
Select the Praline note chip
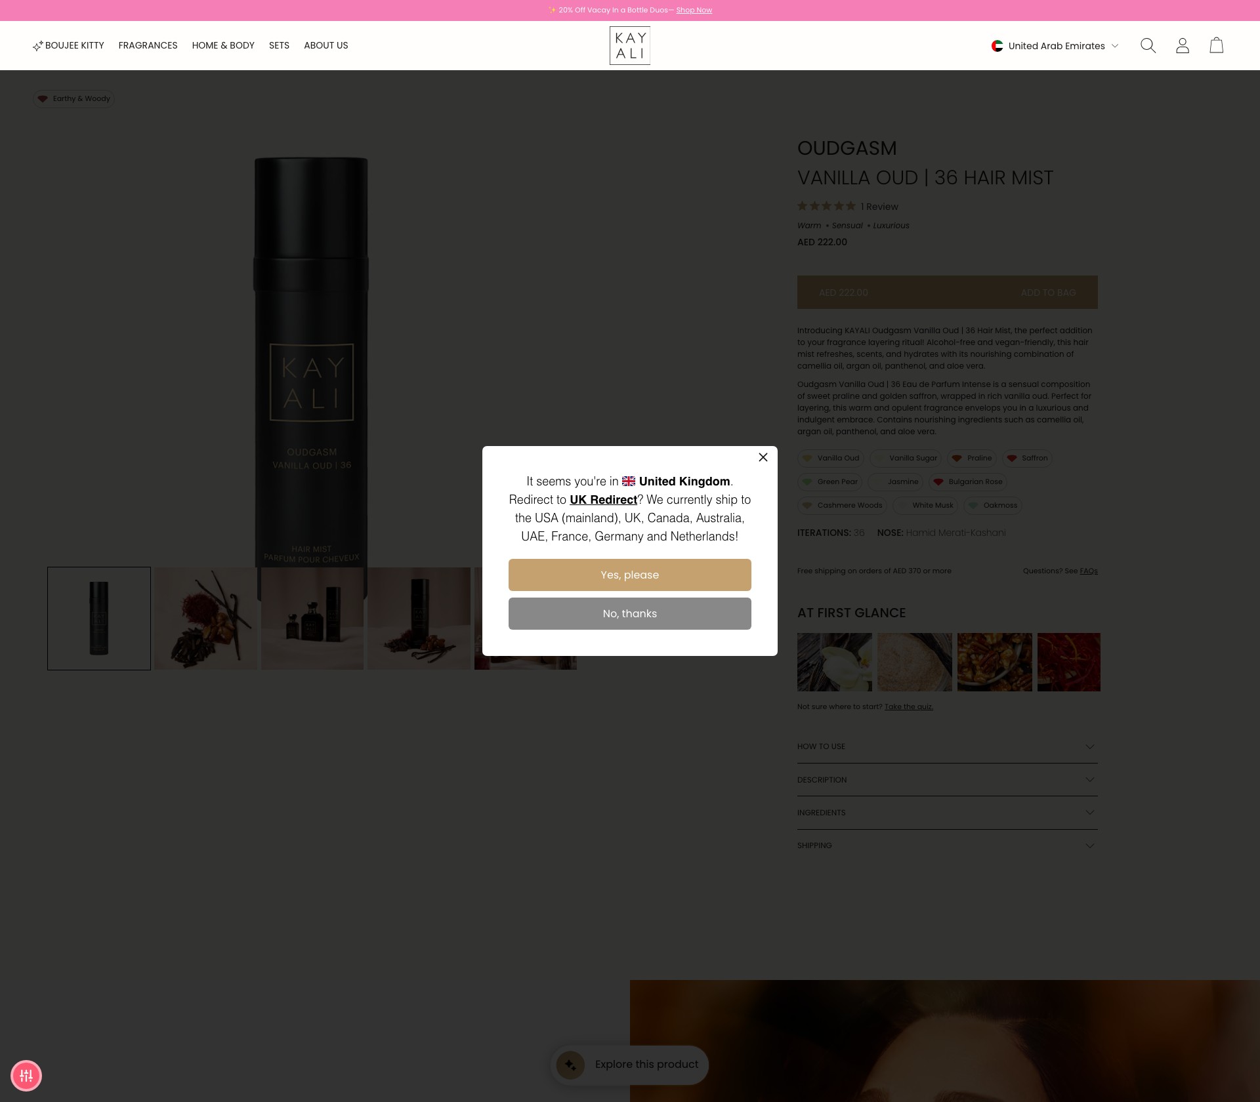tap(972, 459)
